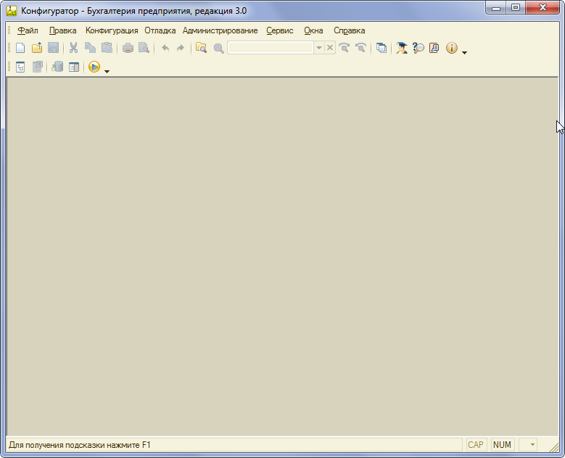The height and width of the screenshot is (458, 565).
Task: Open the Администрирование menu
Action: tap(220, 30)
